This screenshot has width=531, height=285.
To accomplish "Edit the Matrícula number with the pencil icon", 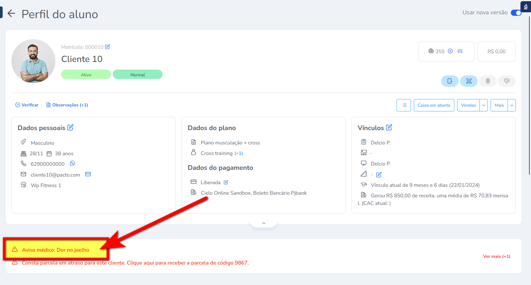I will point(107,47).
